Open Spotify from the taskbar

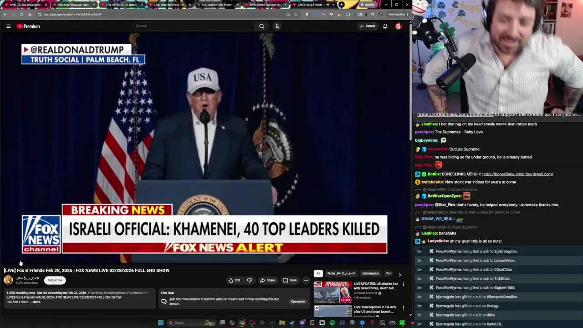(x=332, y=323)
